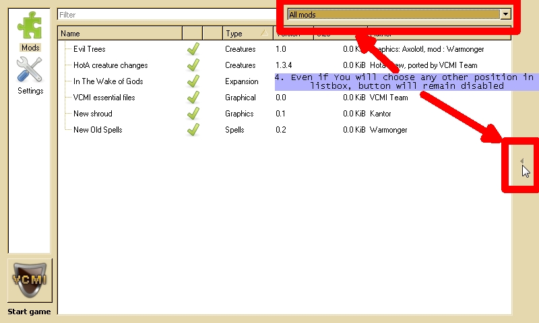Click green checkmark for VCMI essential files
Screen dimensions: 539x323
pyautogui.click(x=193, y=98)
